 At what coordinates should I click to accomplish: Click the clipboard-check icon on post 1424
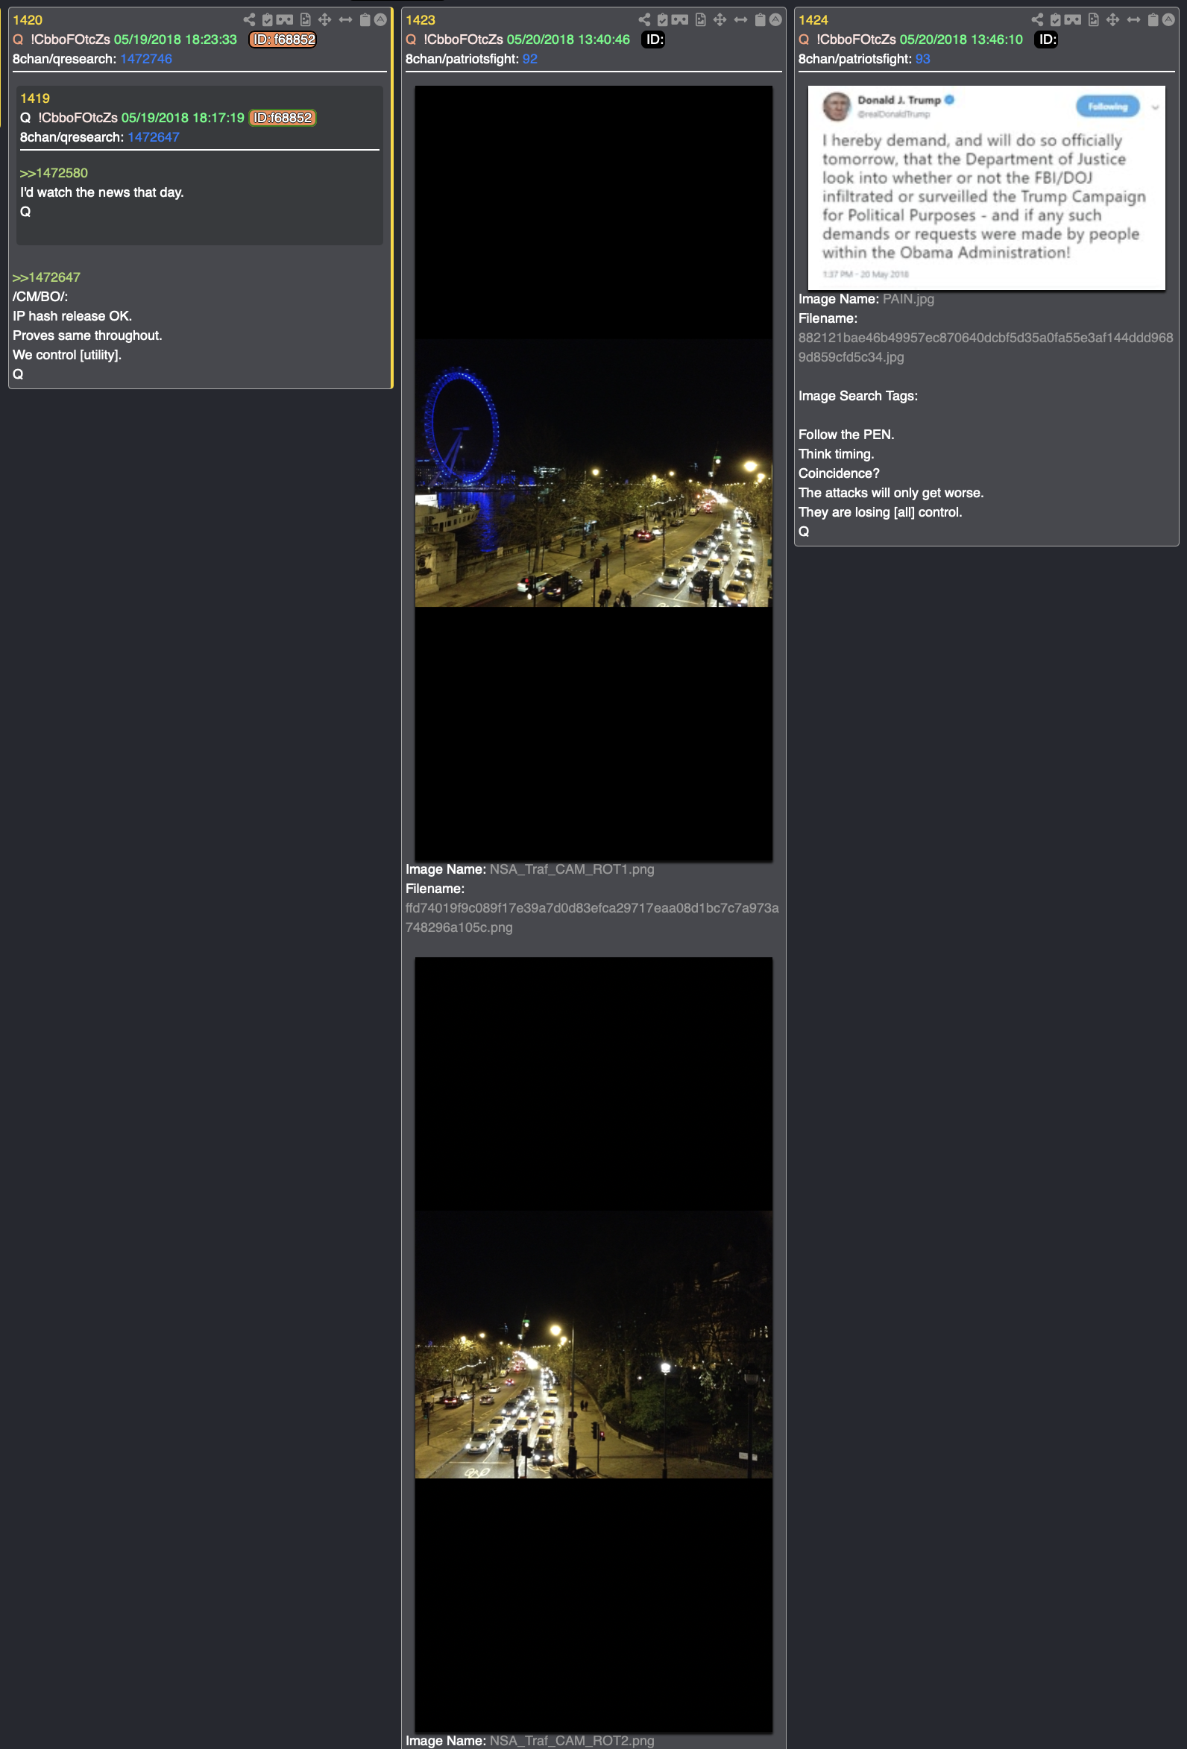pyautogui.click(x=1055, y=19)
